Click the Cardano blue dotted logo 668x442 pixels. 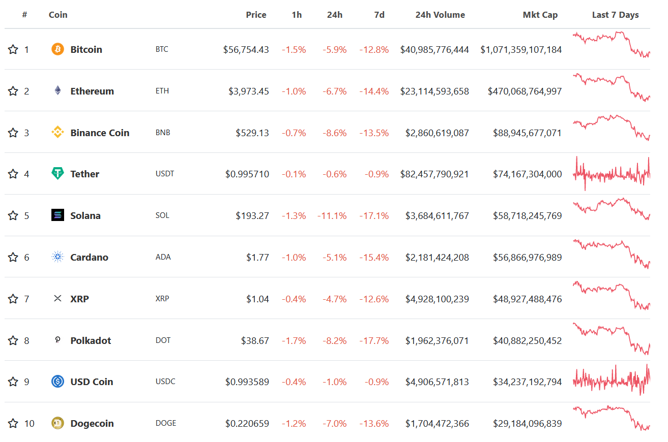point(58,257)
